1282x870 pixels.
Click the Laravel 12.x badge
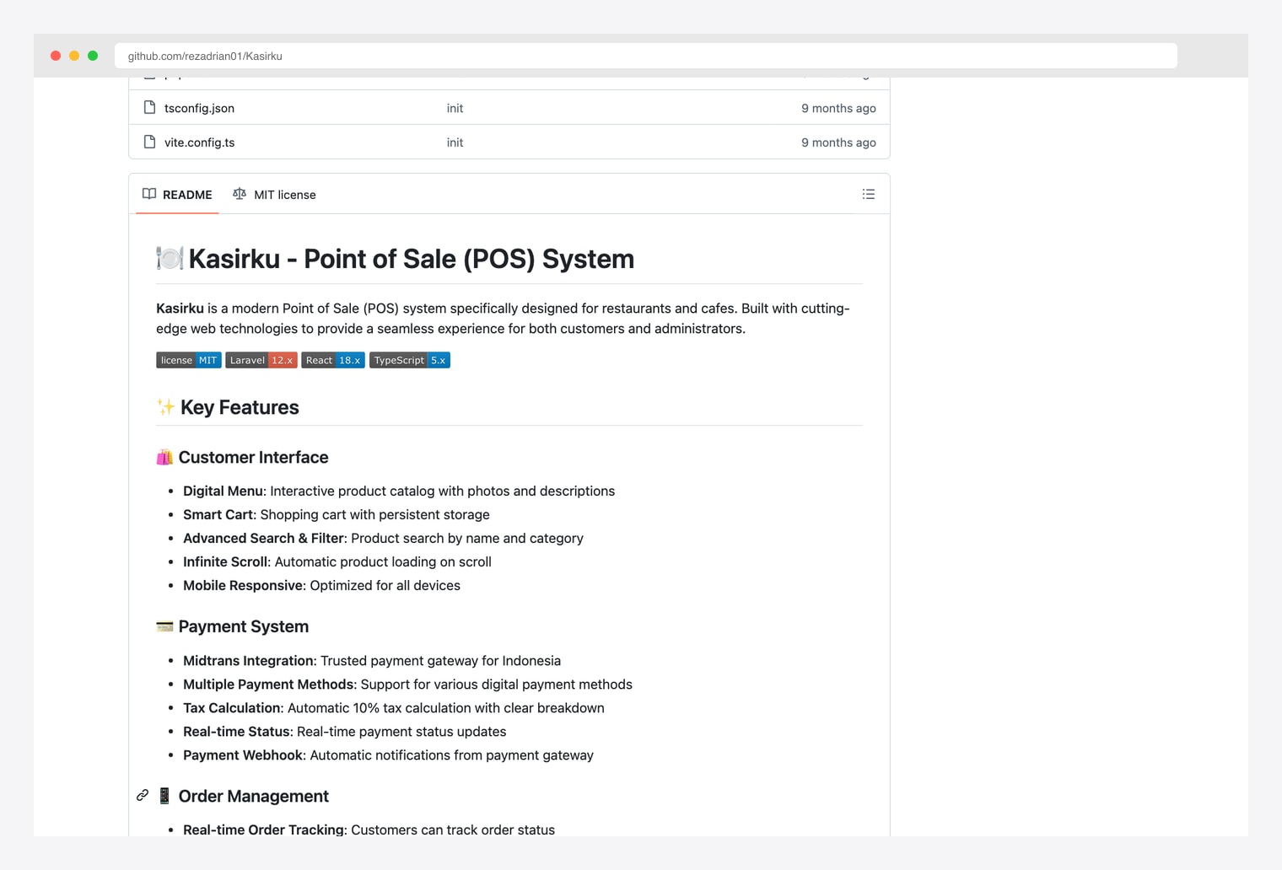(261, 360)
